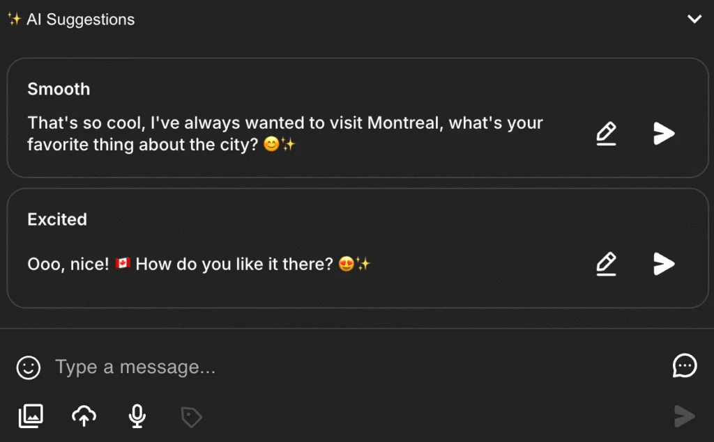Screen dimensions: 714x442
Task: Click the chat bubble icon beside input
Action: point(685,365)
